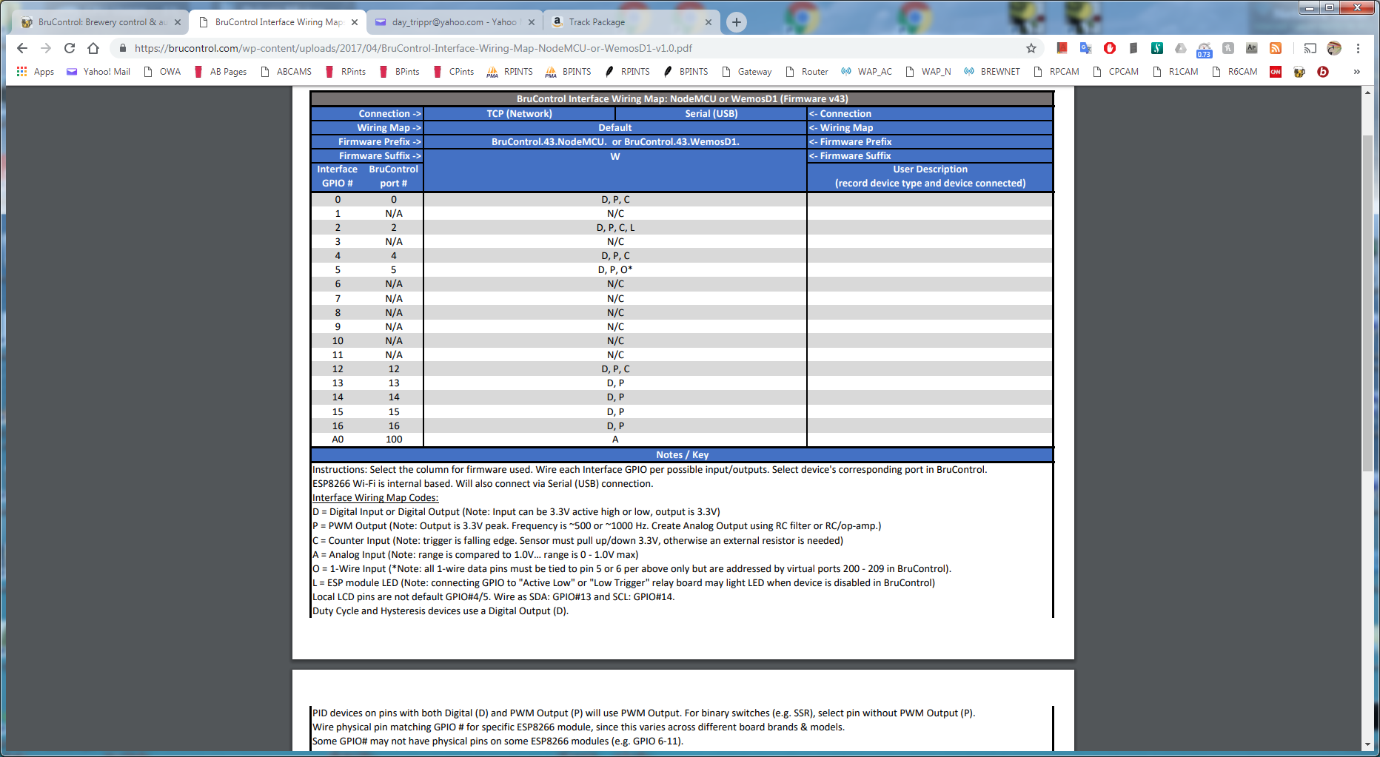Viewport: 1380px width, 757px height.
Task: Open the RPCAM bookmark
Action: [1056, 72]
